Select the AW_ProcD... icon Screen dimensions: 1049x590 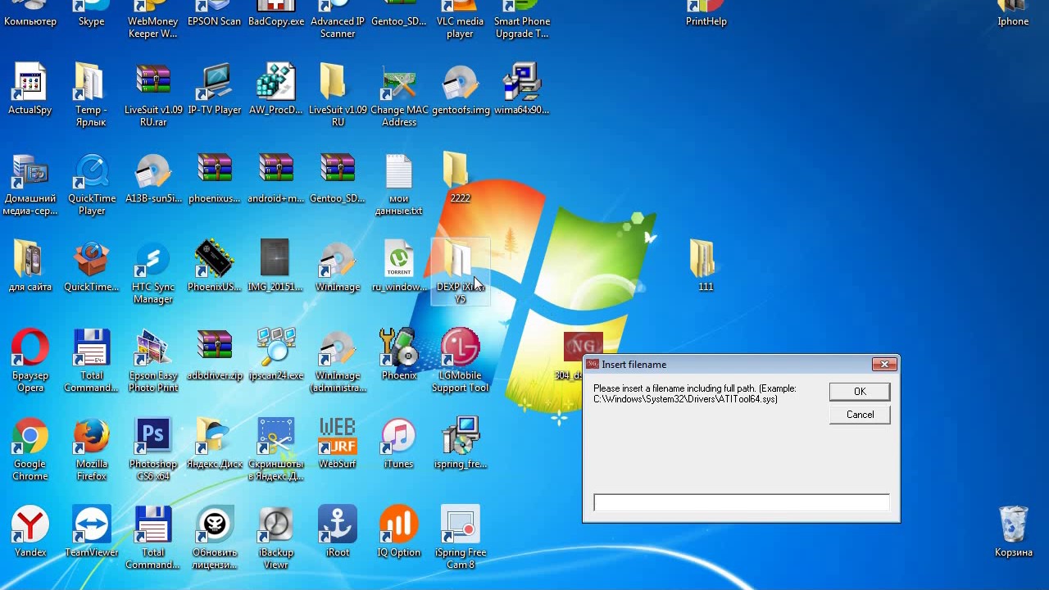point(275,88)
